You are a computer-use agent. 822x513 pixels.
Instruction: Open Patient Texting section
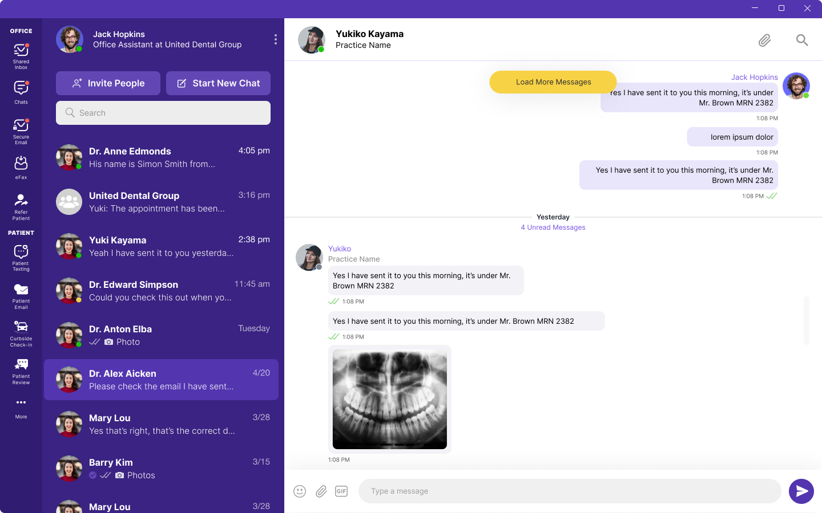21,257
